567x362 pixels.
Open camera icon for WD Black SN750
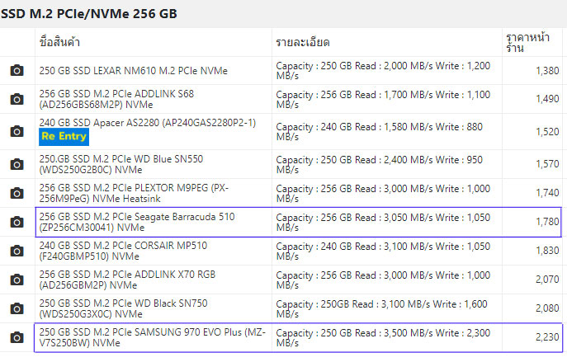[17, 308]
